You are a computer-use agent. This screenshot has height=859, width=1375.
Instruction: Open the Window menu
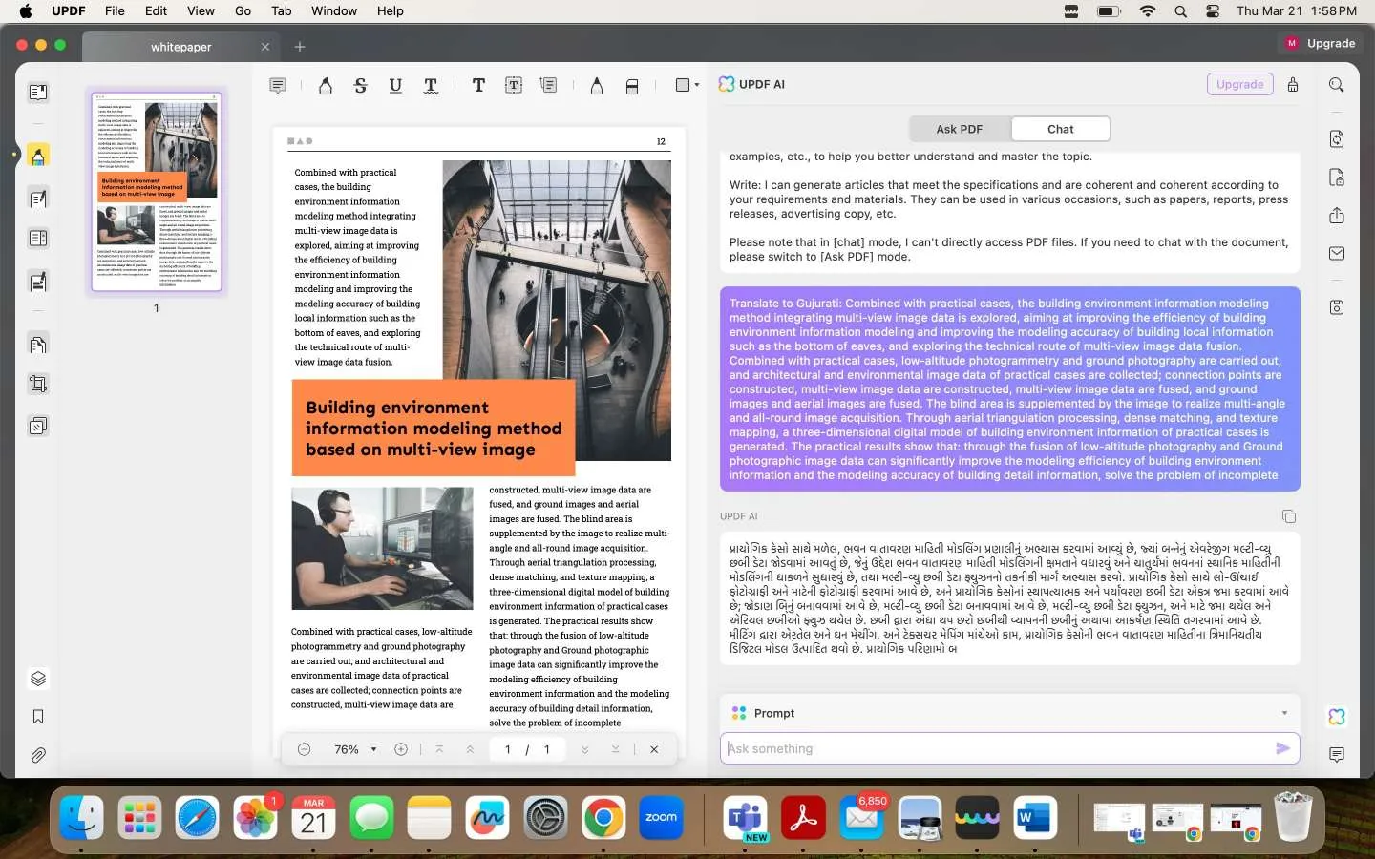[334, 10]
